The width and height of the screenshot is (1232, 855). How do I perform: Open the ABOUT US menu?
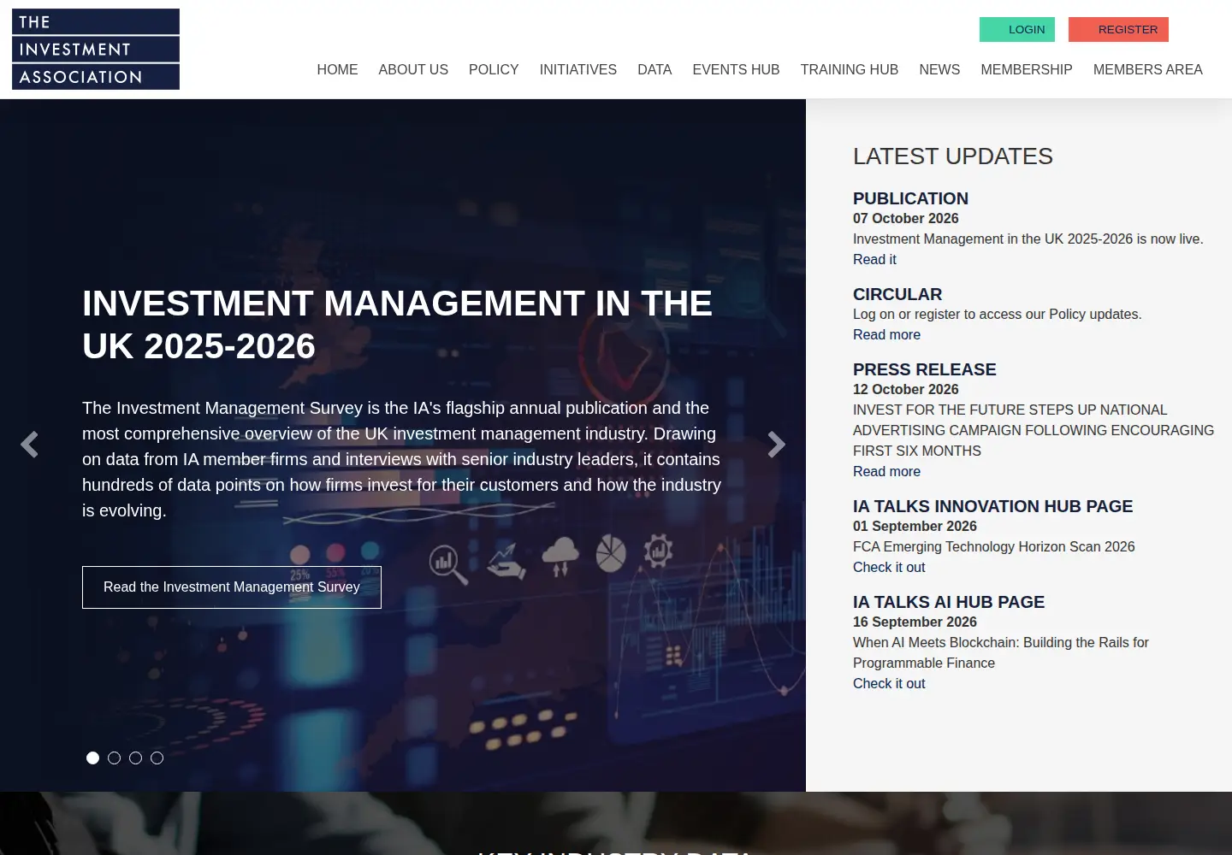[x=413, y=69]
